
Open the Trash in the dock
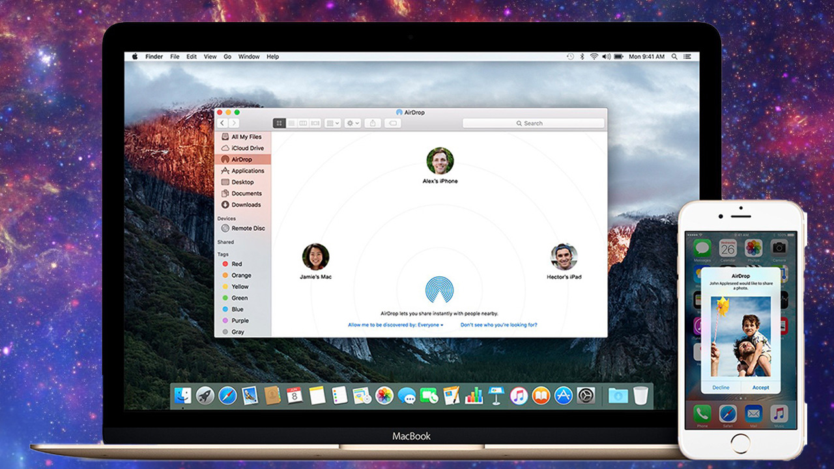[640, 395]
